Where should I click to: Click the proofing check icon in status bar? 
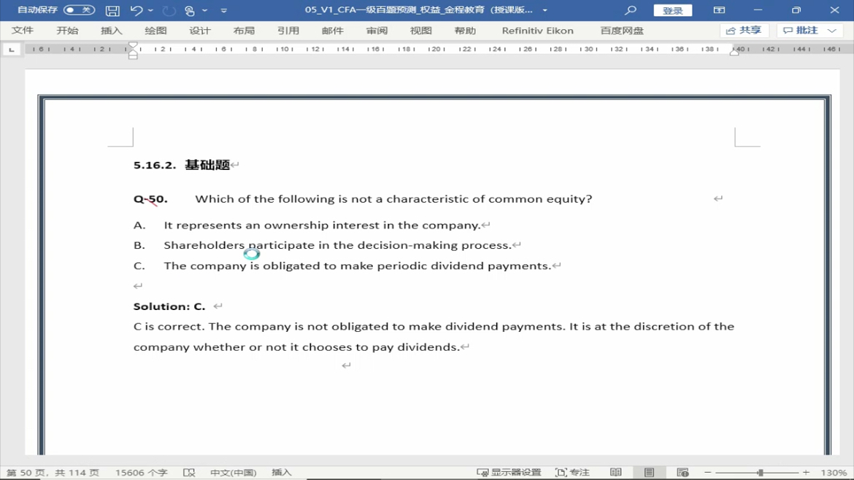(x=189, y=473)
